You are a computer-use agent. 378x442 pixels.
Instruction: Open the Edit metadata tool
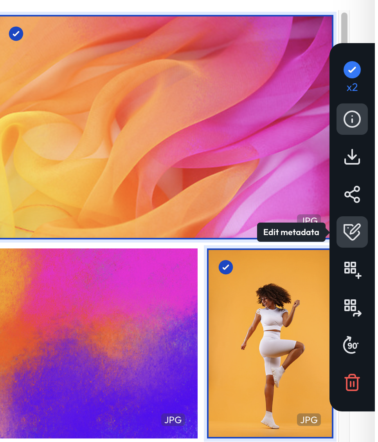point(352,232)
